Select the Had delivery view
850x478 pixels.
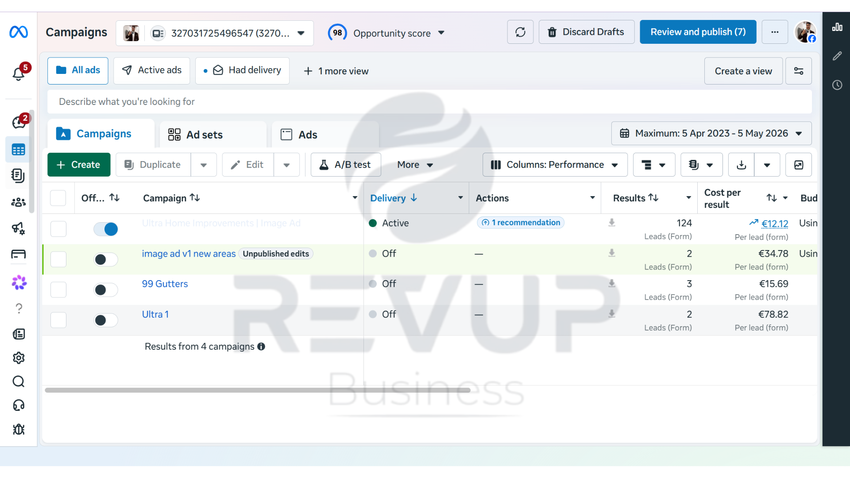click(x=242, y=70)
